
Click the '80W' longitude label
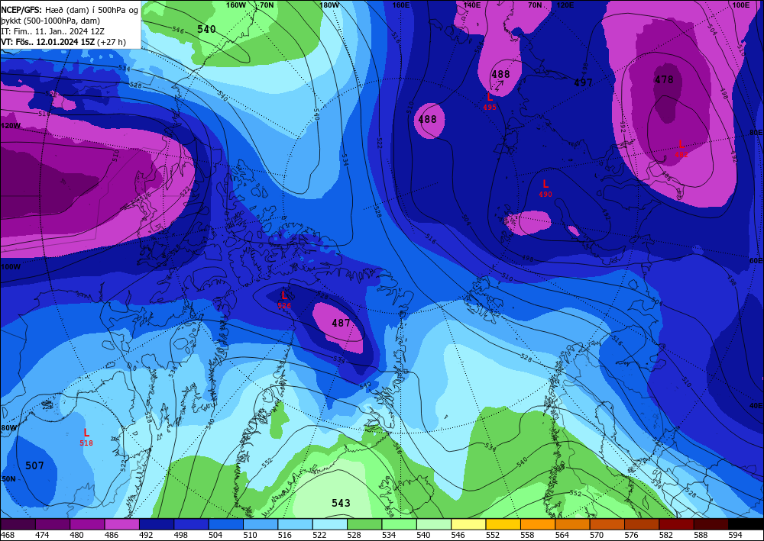tap(8, 428)
